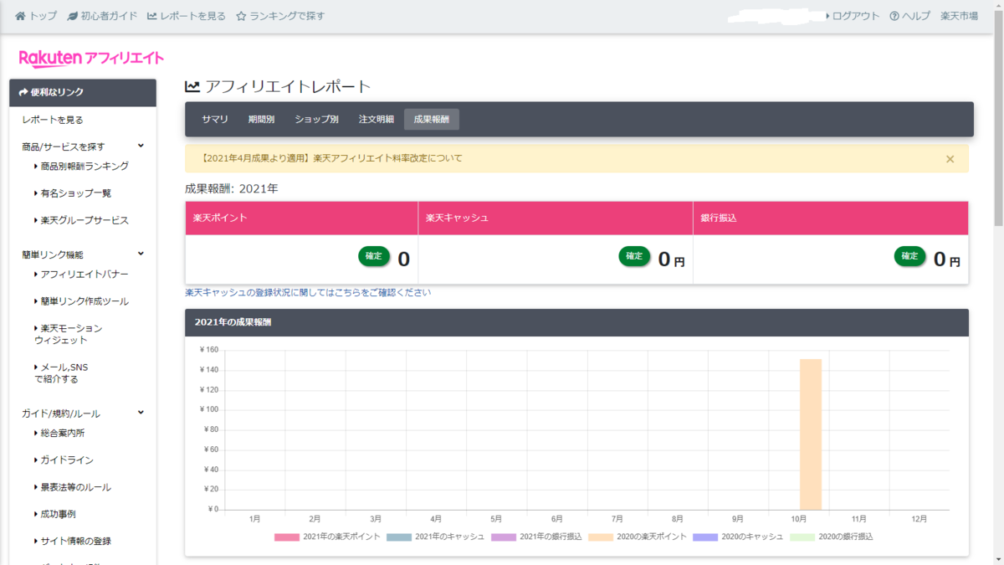Open 楽天モーションウィジェット in sidebar
Viewport: 1004px width, 565px height.
[x=69, y=334]
